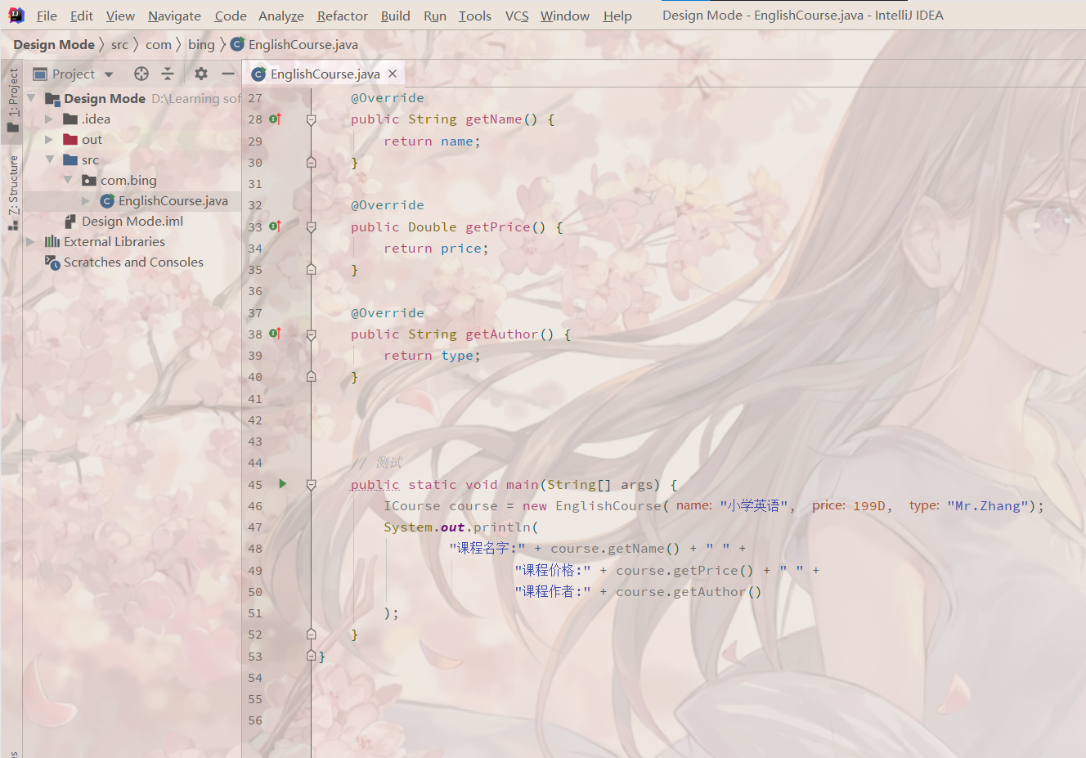Click the bing breadcrumb
Screen dimensions: 1086x758
click(x=201, y=44)
